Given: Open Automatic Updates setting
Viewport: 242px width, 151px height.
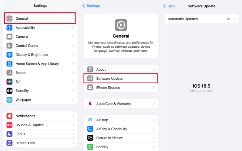Looking at the screenshot, I should point(201,19).
